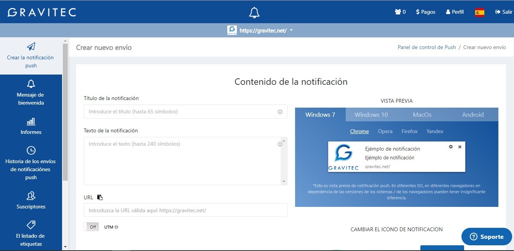Go to the Perfil profile page
The image size is (514, 251).
coord(455,12)
